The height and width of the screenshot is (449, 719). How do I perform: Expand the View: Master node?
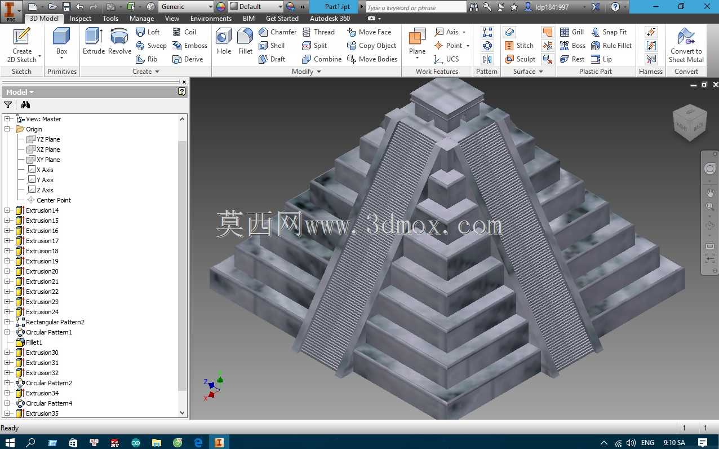7,119
